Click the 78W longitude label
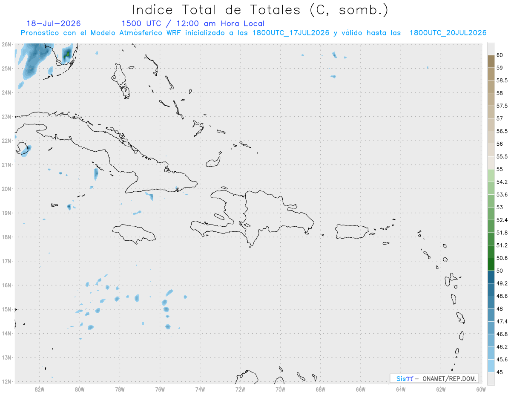Viewport: 511px width, 395px height. tap(120, 389)
